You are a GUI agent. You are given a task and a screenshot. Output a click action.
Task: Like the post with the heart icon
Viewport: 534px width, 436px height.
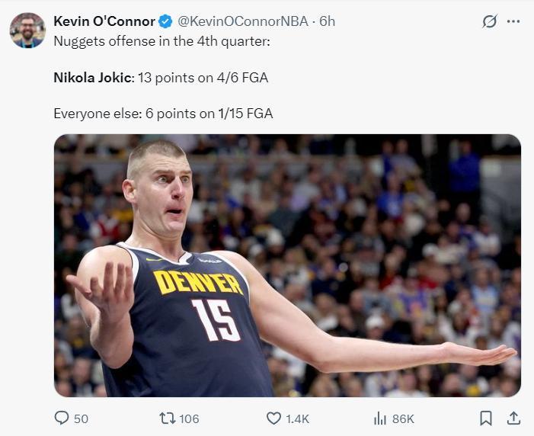pyautogui.click(x=273, y=418)
